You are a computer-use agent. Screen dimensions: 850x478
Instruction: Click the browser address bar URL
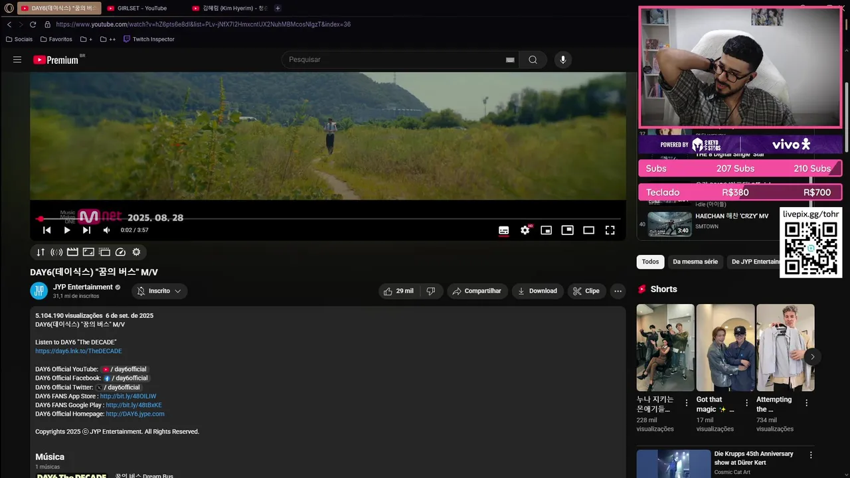pos(203,25)
